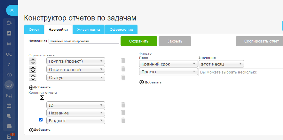The height and width of the screenshot is (140, 283).
Task: Click the Скопировать отчет button
Action: pos(259,41)
